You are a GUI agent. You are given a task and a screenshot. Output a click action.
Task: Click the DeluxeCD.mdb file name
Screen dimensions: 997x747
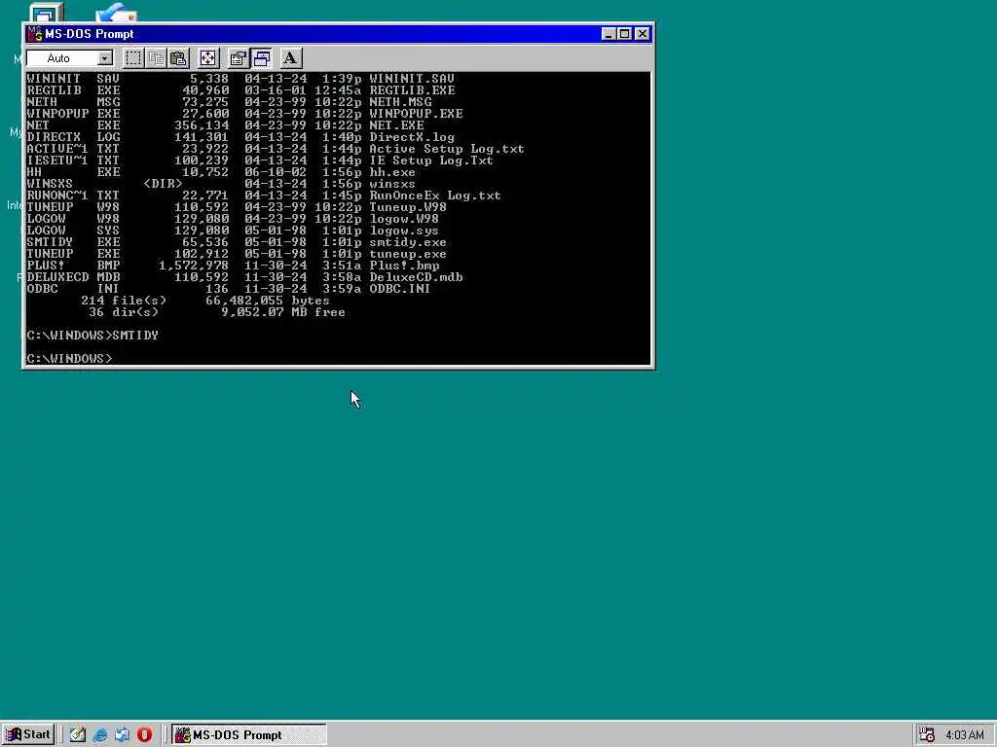(416, 277)
